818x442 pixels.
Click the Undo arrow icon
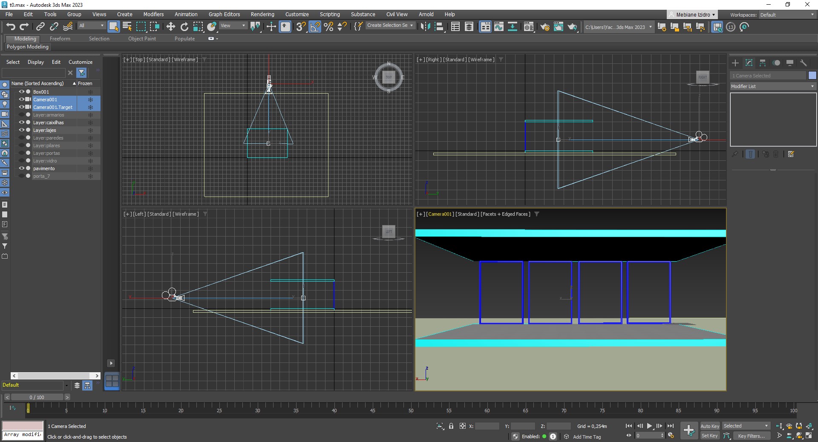click(x=11, y=27)
